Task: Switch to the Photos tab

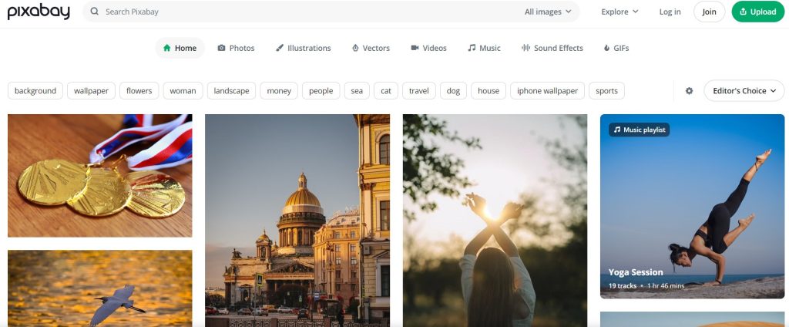Action: [236, 48]
